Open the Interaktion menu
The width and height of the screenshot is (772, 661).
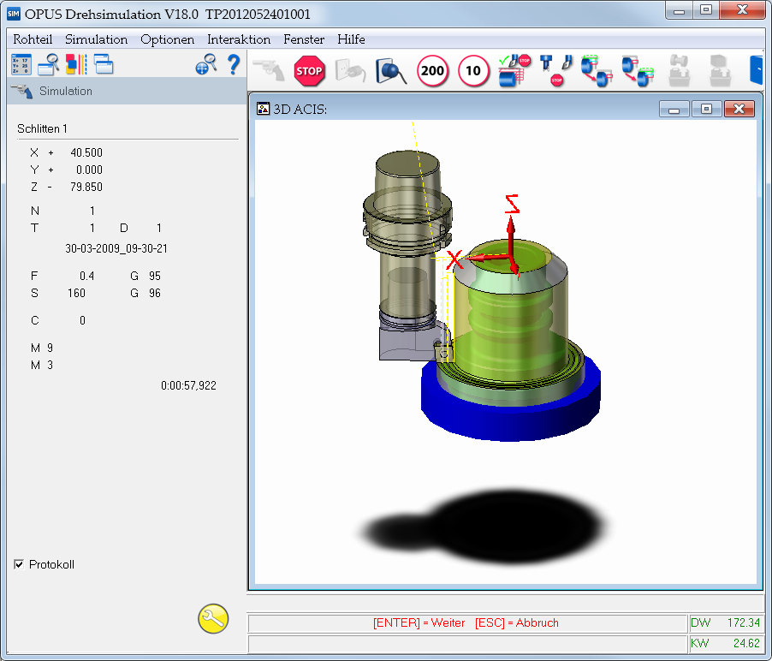tap(239, 39)
